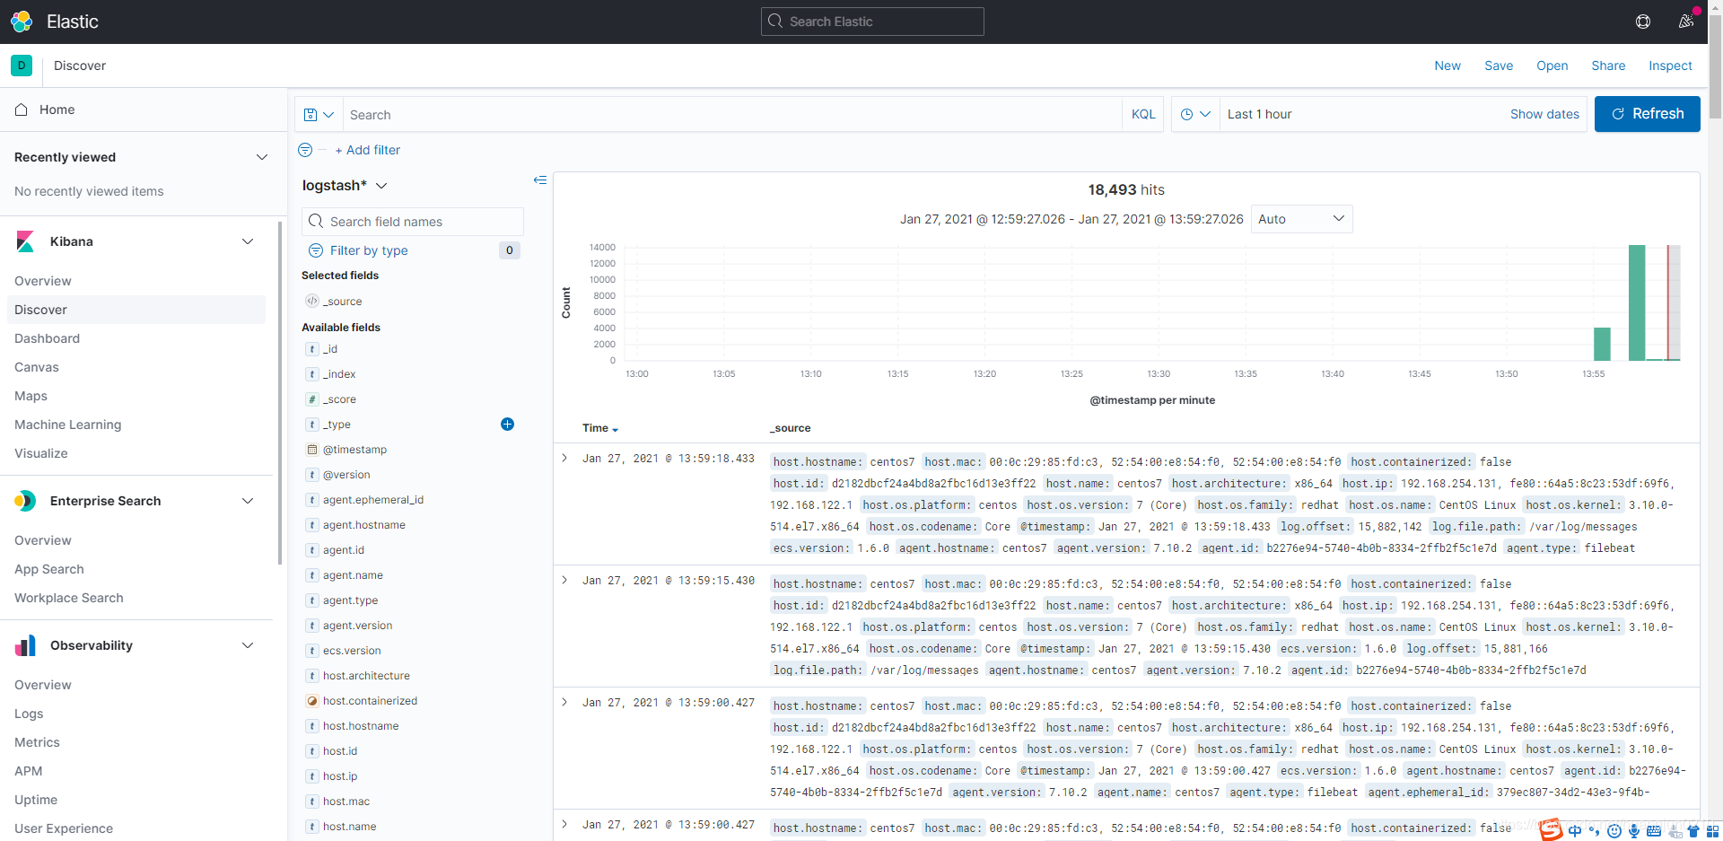Image resolution: width=1723 pixels, height=841 pixels.
Task: Expand the 13:59:15.430 log row
Action: click(564, 580)
